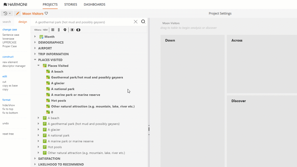
Task: Apply UPPERCASE to labels
Action: coord(10,42)
